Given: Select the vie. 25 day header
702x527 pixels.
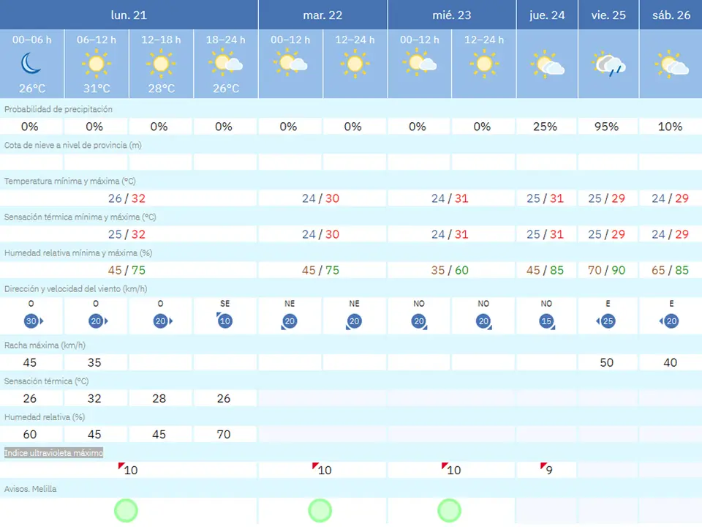Looking at the screenshot, I should [608, 15].
